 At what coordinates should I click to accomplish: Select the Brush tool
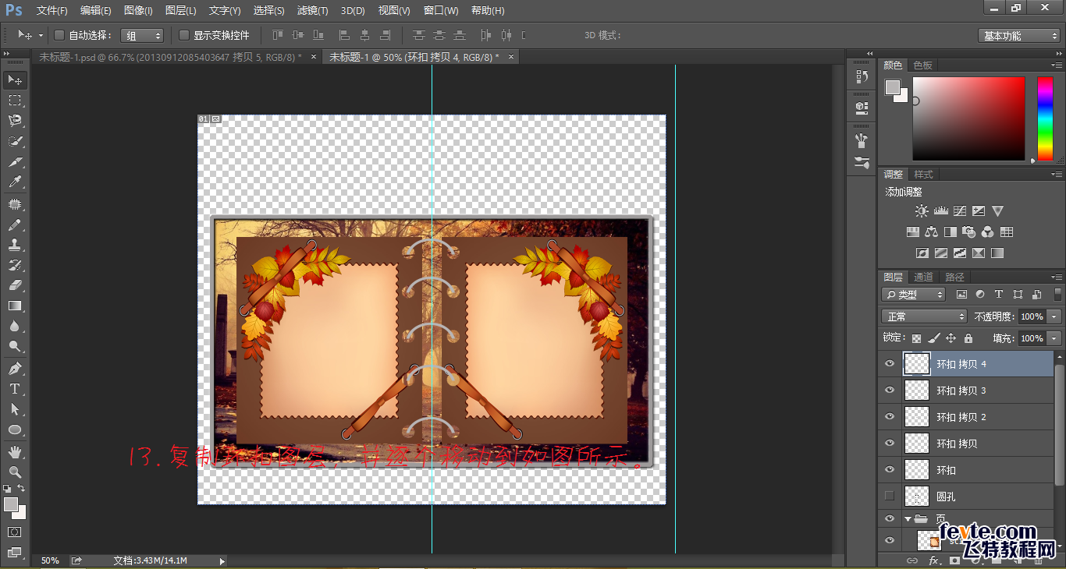click(15, 224)
